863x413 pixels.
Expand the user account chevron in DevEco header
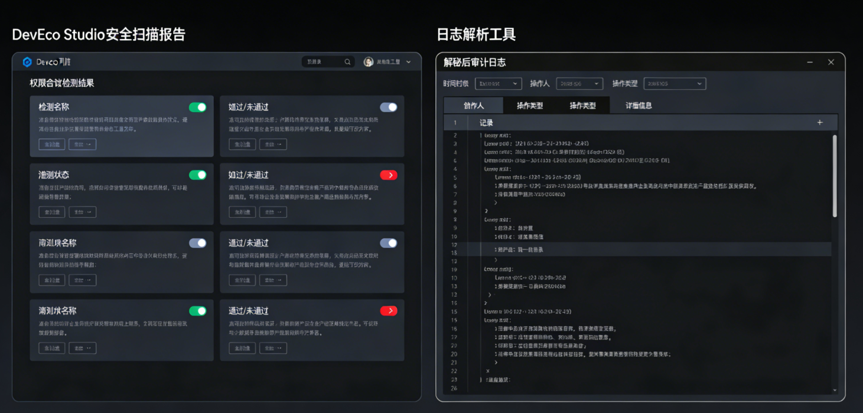(x=409, y=62)
